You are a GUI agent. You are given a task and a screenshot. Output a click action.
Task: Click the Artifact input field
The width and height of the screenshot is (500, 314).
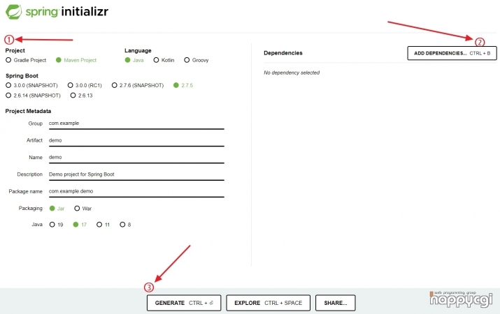click(136, 141)
